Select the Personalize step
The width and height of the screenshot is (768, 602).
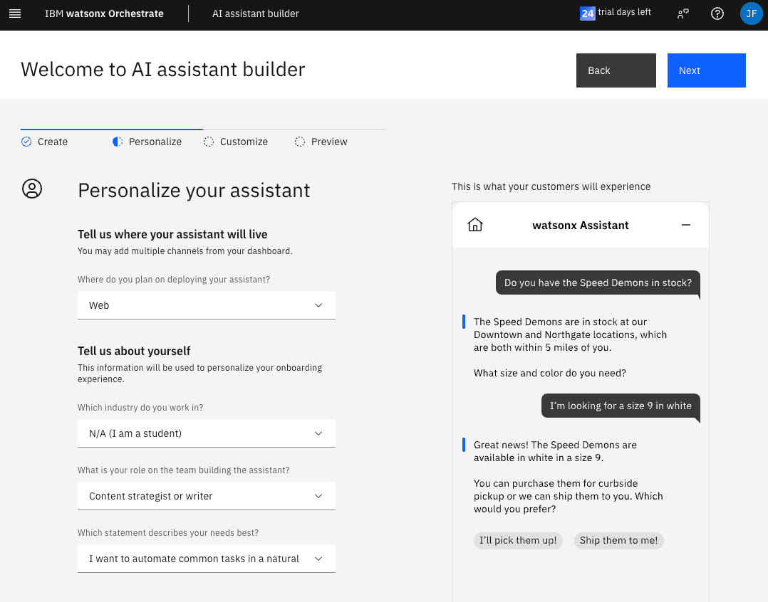(x=147, y=142)
